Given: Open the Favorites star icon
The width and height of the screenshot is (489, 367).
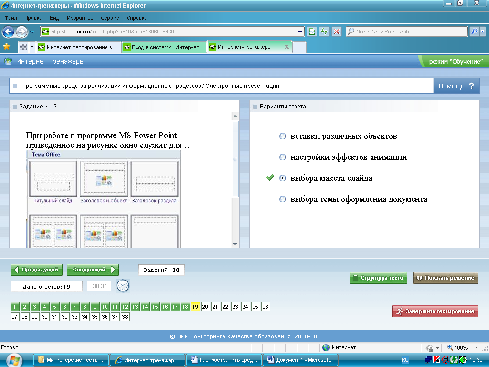Looking at the screenshot, I should click(7, 47).
